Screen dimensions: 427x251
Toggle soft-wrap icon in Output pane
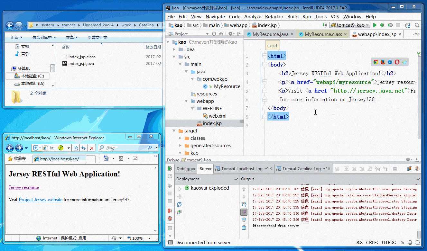pyautogui.click(x=244, y=204)
